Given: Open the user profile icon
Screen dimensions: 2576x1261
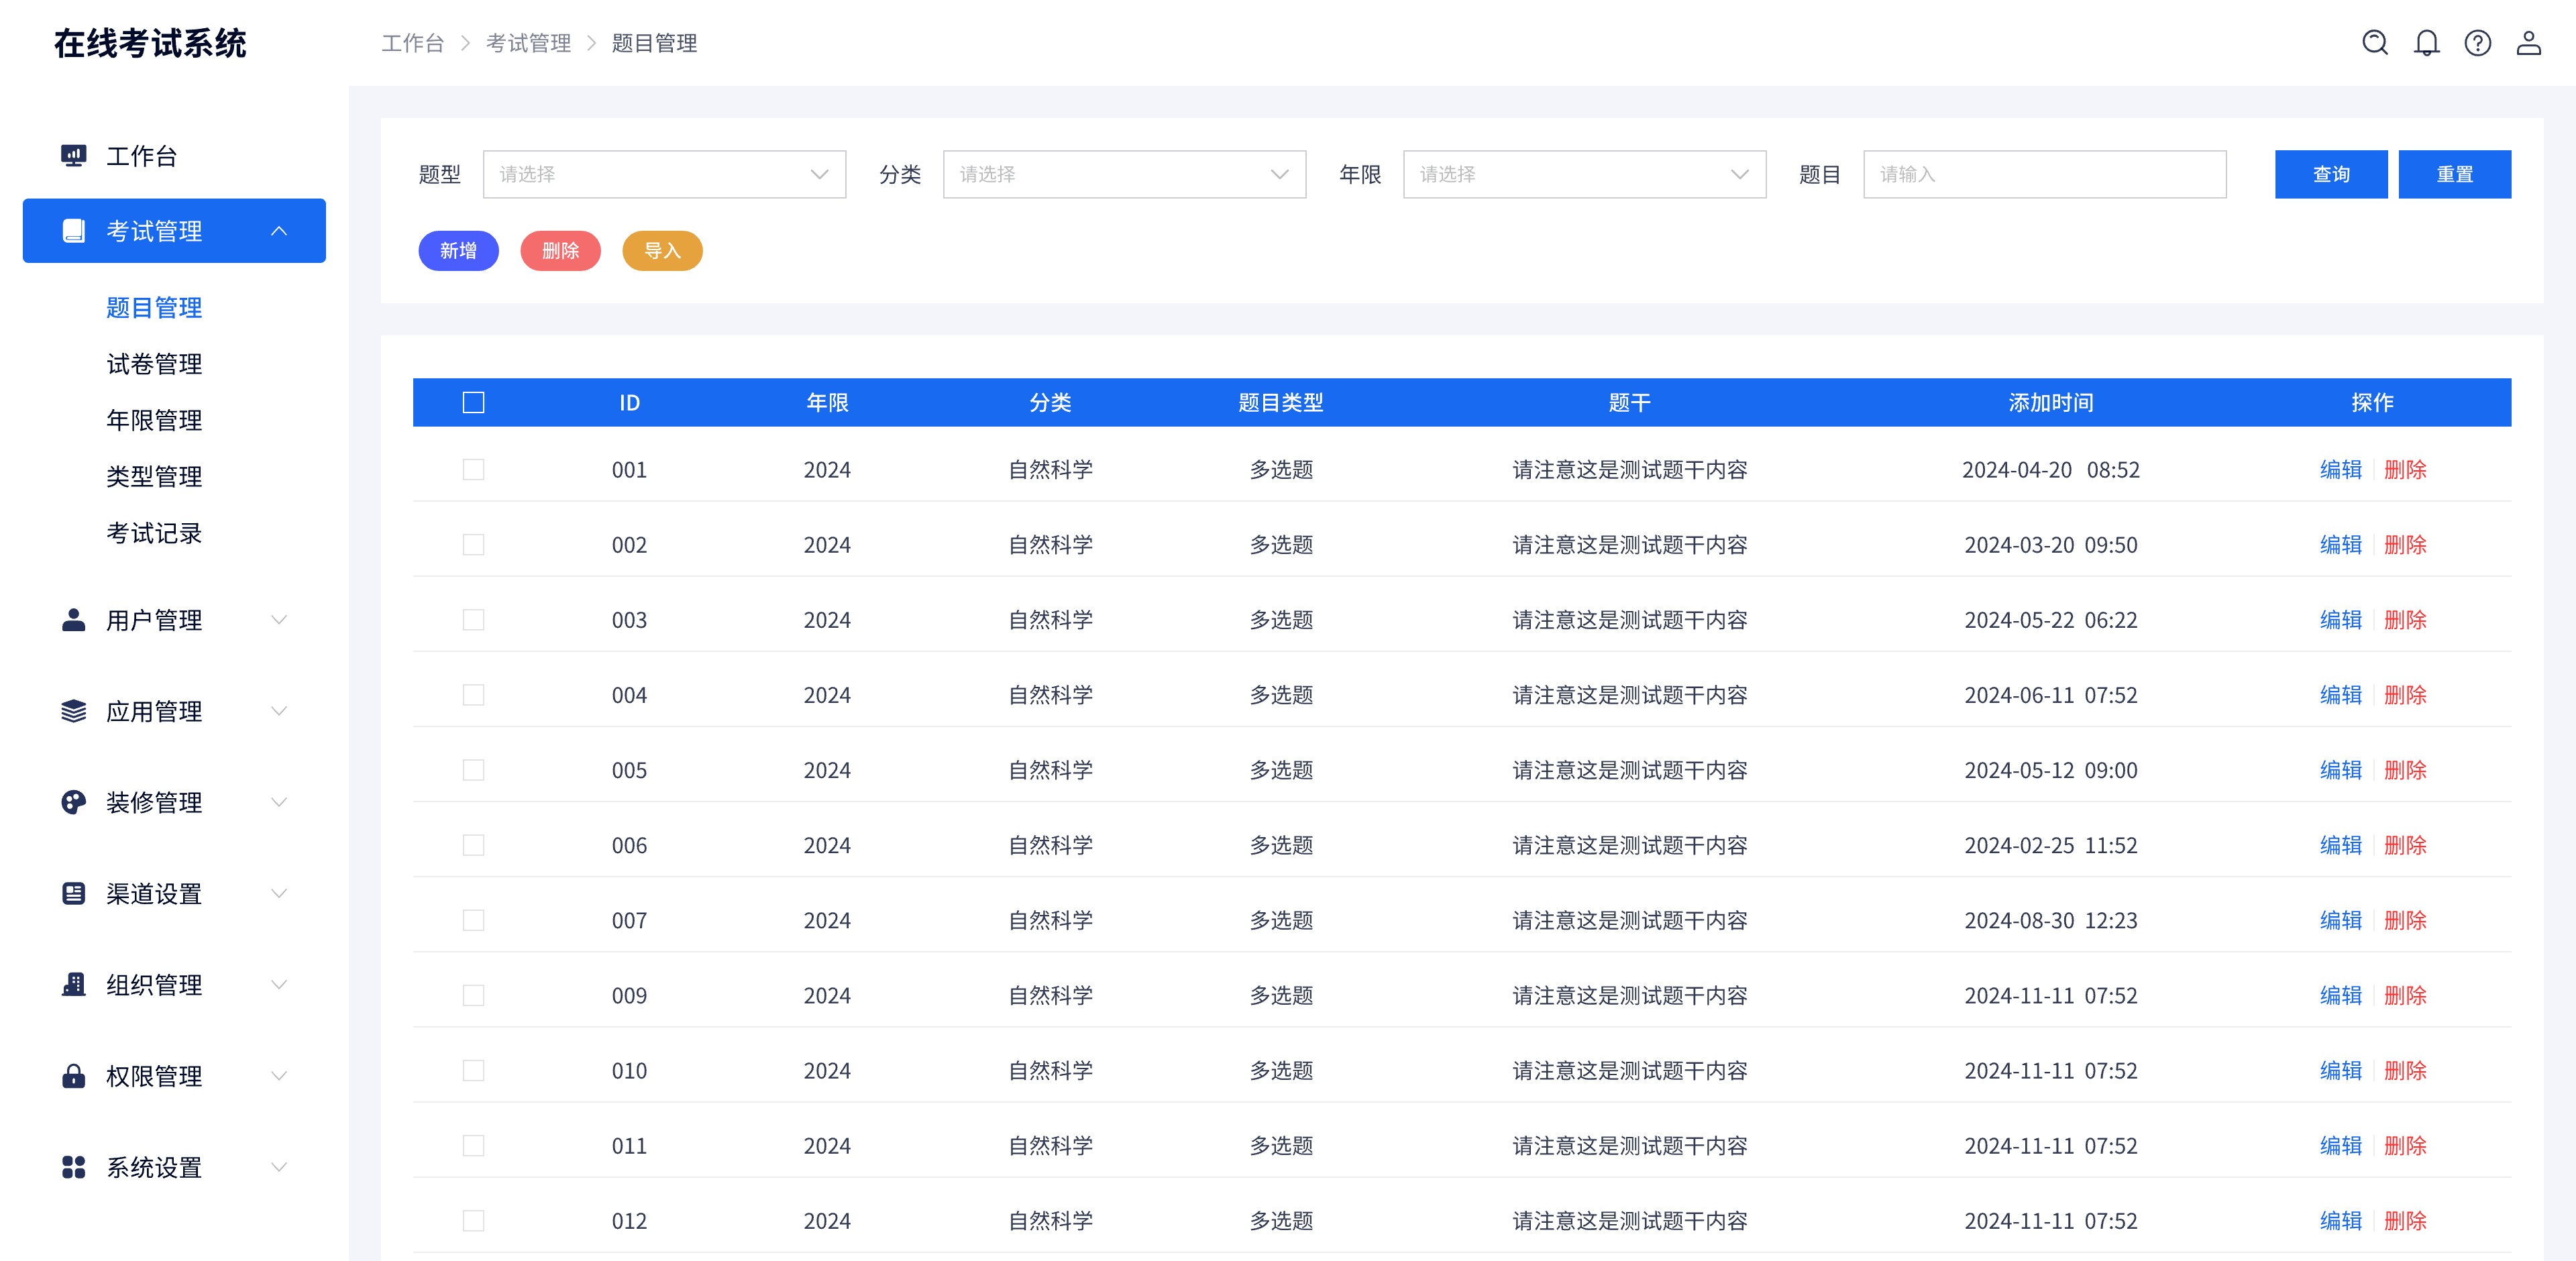Looking at the screenshot, I should [2530, 43].
